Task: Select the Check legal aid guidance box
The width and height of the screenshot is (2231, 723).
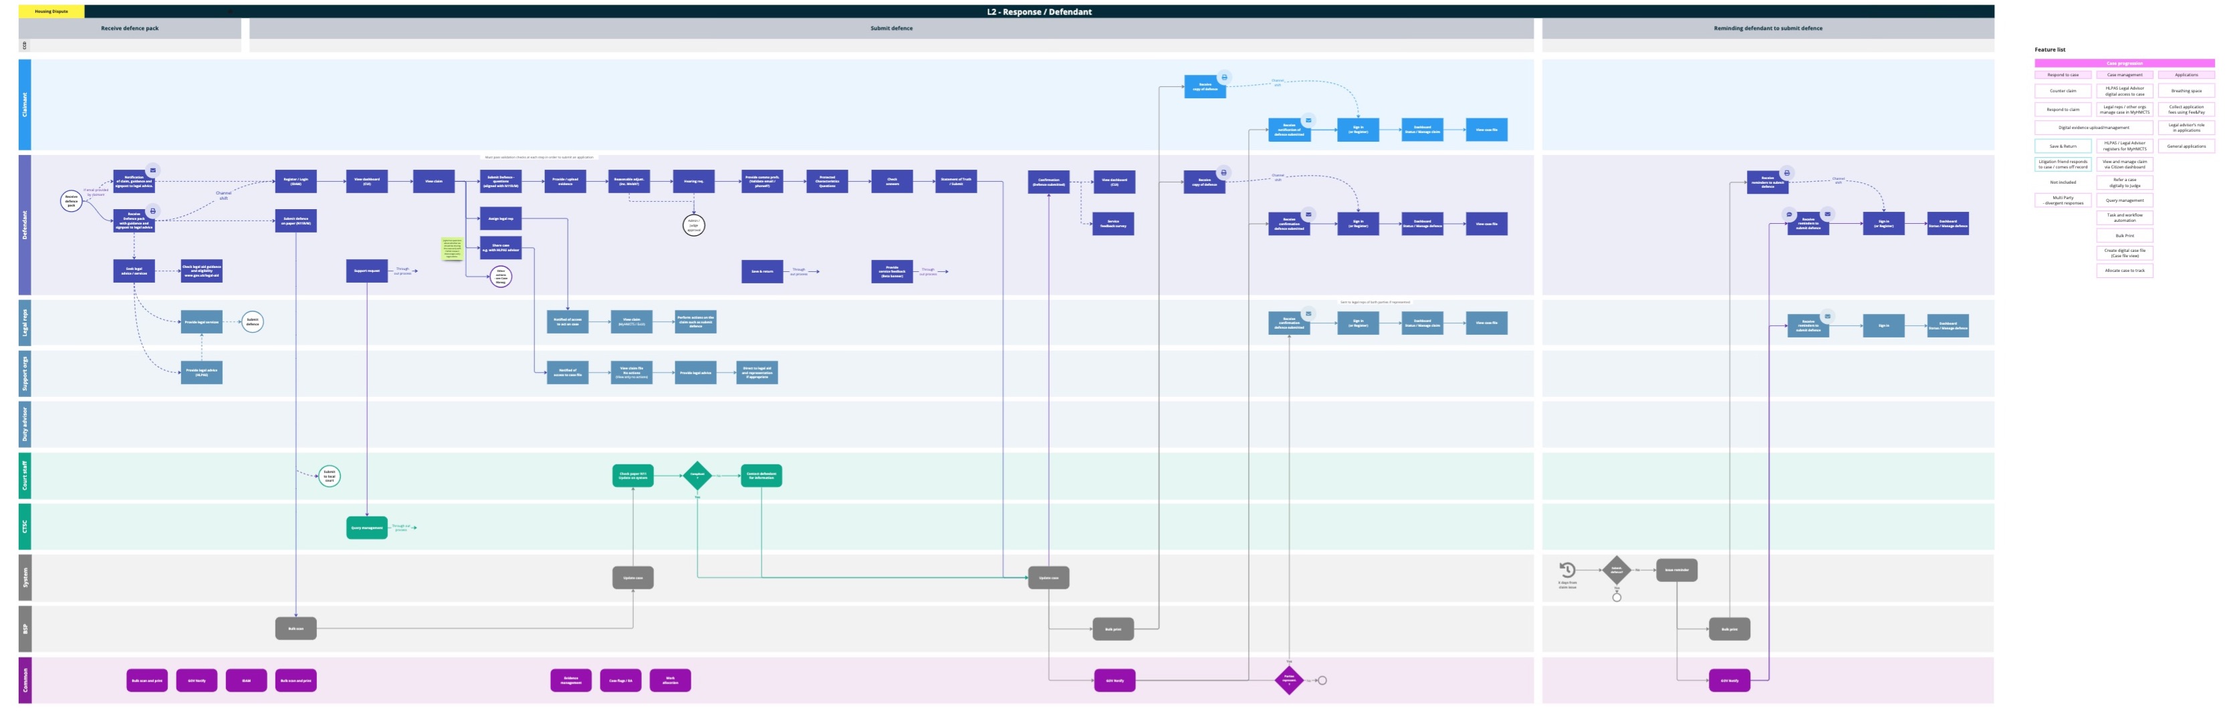Action: 201,270
